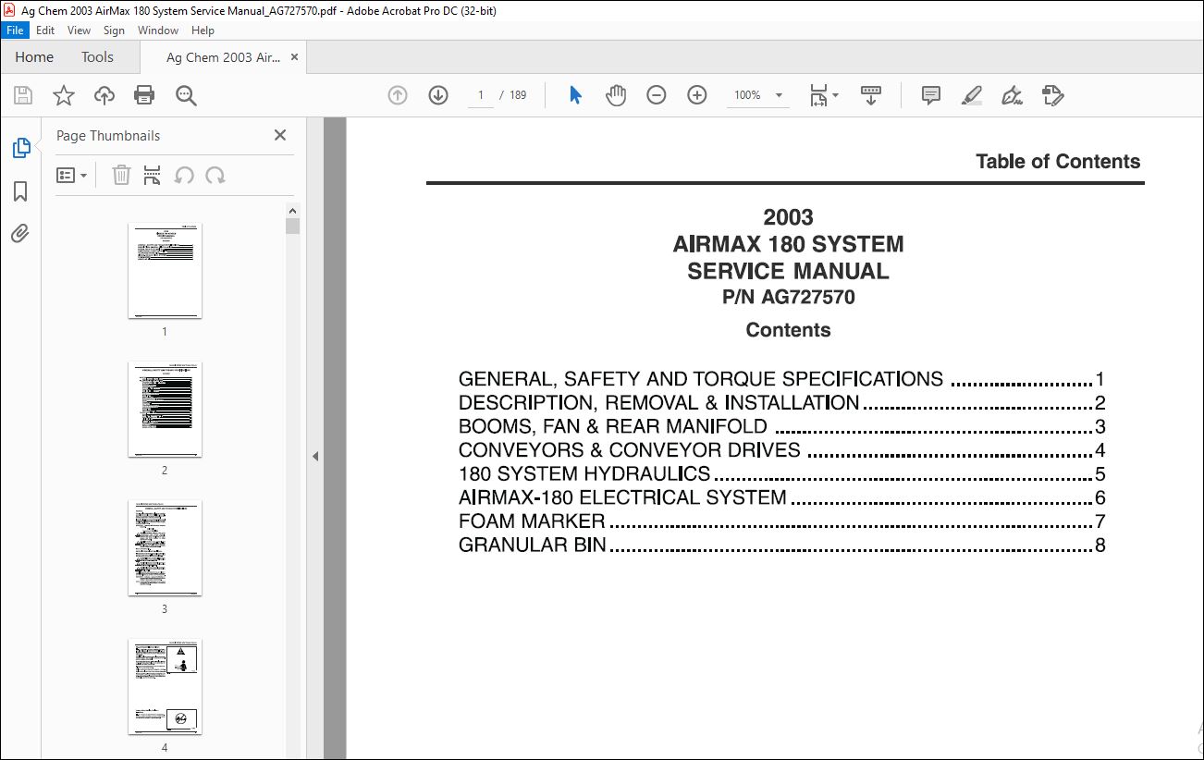
Task: Collapse the navigation pane arrow
Action: click(x=315, y=456)
